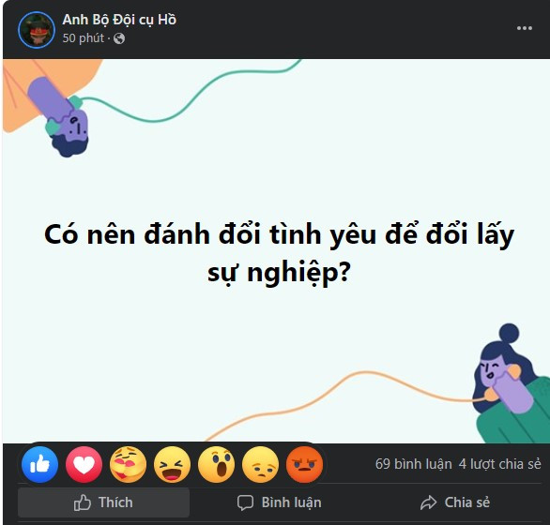
Task: Click the Chia sẻ share button
Action: pos(455,502)
